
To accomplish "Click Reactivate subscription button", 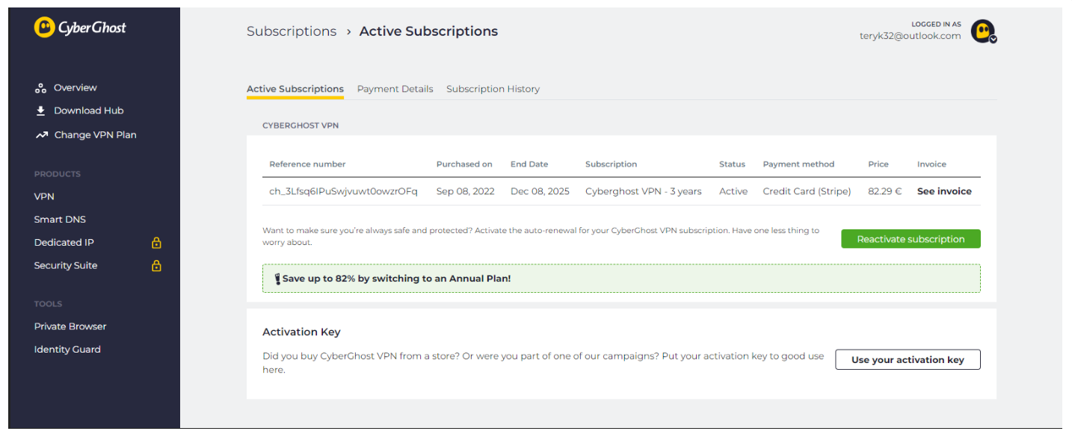I will coord(911,239).
